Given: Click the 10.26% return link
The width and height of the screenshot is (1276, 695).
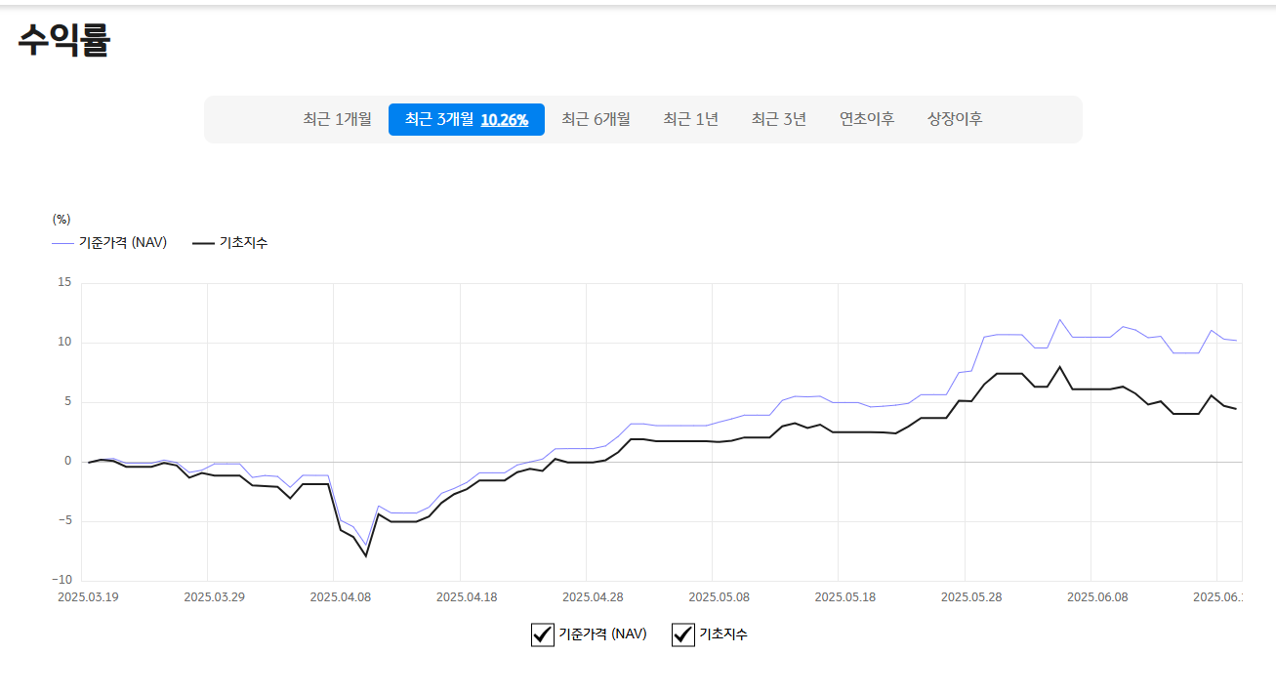Looking at the screenshot, I should pos(505,120).
